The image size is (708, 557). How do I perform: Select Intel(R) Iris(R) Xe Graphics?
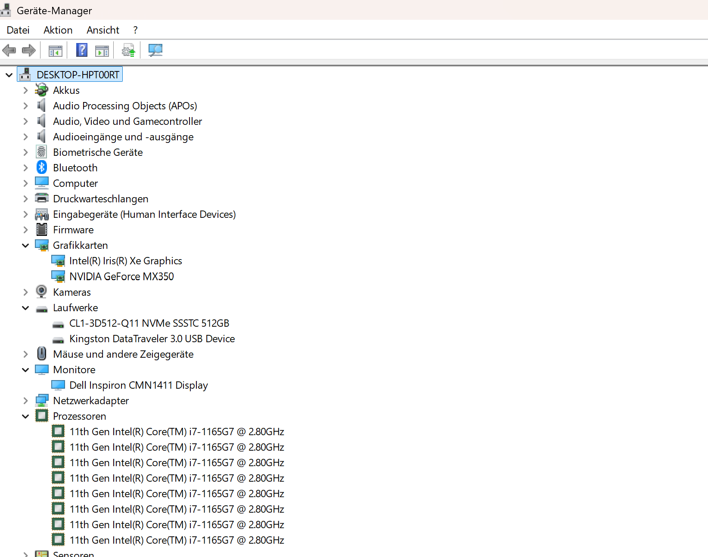pyautogui.click(x=126, y=261)
